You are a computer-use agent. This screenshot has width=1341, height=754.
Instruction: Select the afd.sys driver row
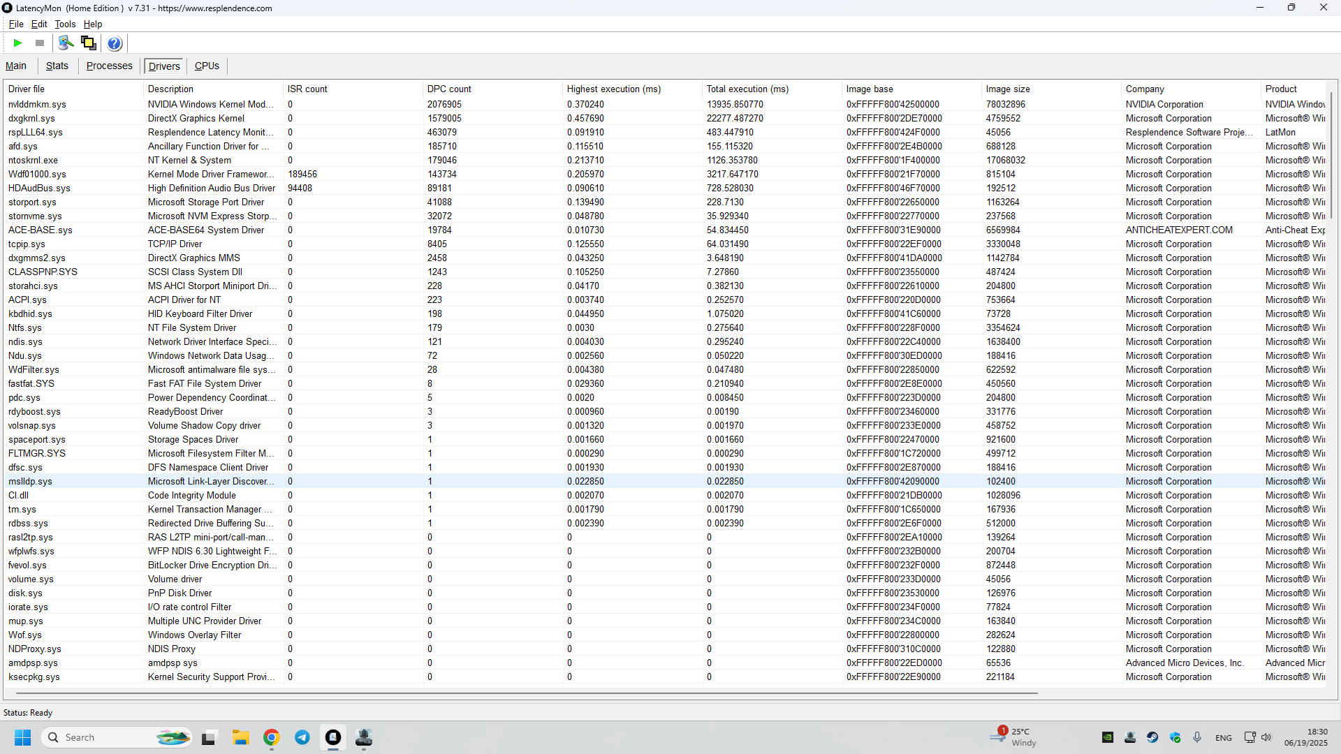click(665, 147)
